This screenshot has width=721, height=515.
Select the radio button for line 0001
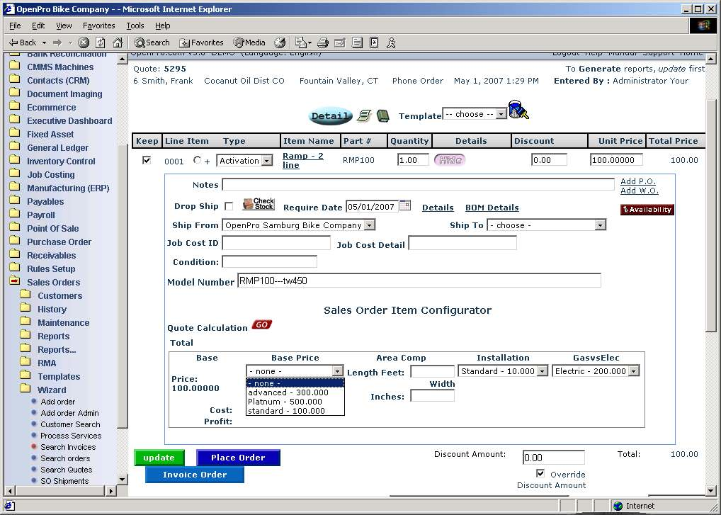tap(197, 161)
